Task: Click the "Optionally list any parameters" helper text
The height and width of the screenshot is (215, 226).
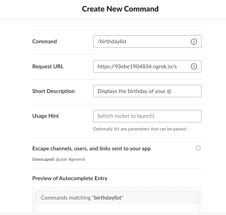Action: 140,129
